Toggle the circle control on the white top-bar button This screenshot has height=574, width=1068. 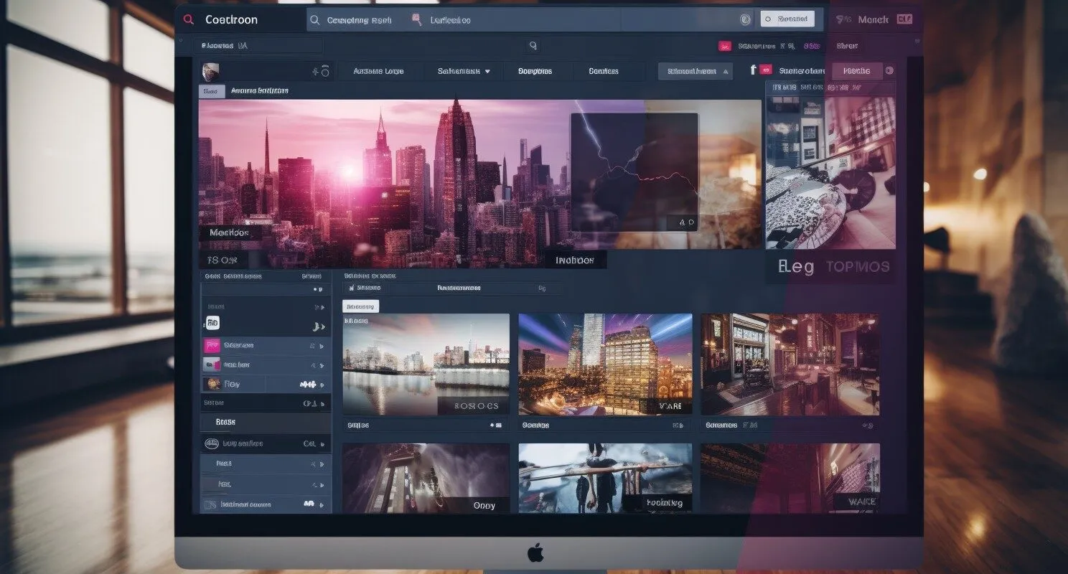(x=767, y=19)
